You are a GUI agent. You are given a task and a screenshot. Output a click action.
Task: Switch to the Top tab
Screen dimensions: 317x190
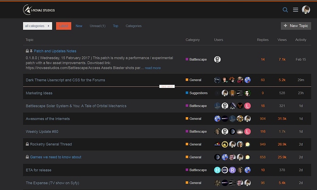[115, 26]
